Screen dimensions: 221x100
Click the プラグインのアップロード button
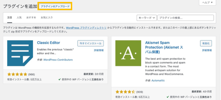(x=55, y=6)
